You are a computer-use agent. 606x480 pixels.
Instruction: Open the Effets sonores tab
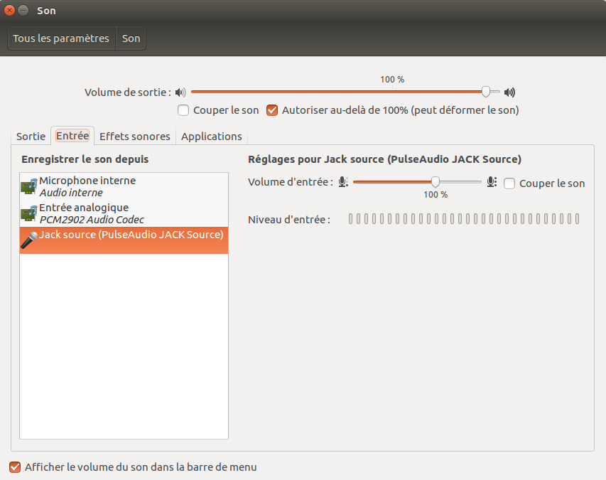coord(135,136)
